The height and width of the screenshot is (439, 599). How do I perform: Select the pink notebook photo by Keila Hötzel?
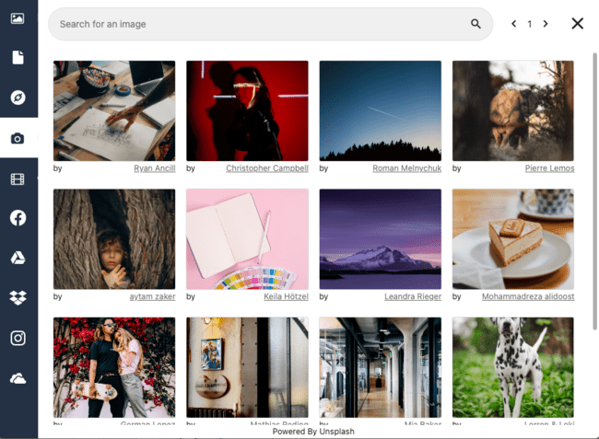[x=247, y=239]
